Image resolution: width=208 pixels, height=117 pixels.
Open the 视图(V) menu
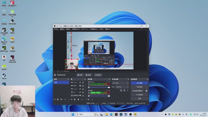pyautogui.click(x=68, y=29)
